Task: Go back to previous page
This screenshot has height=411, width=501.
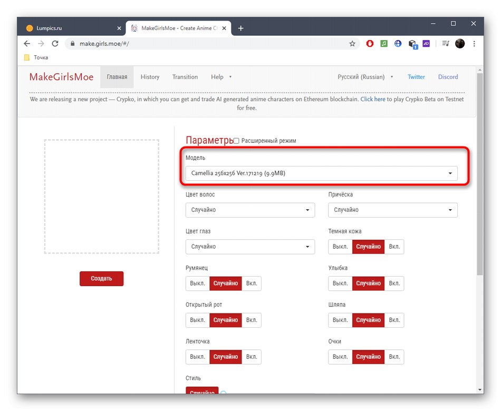Action: (x=27, y=44)
